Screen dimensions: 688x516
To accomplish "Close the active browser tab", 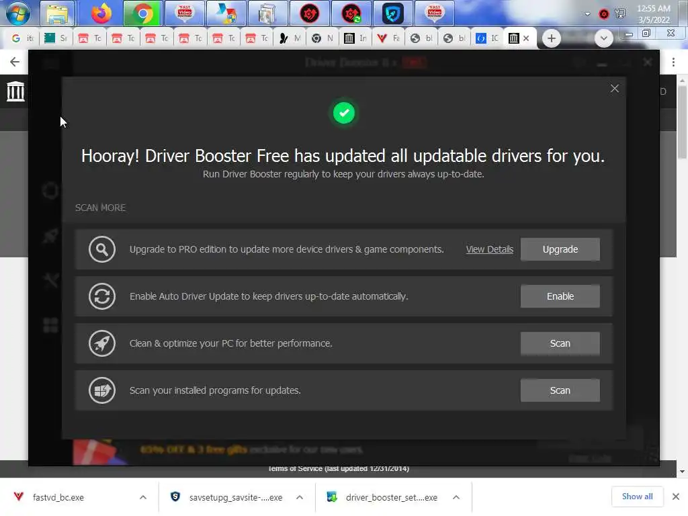I will 525,38.
